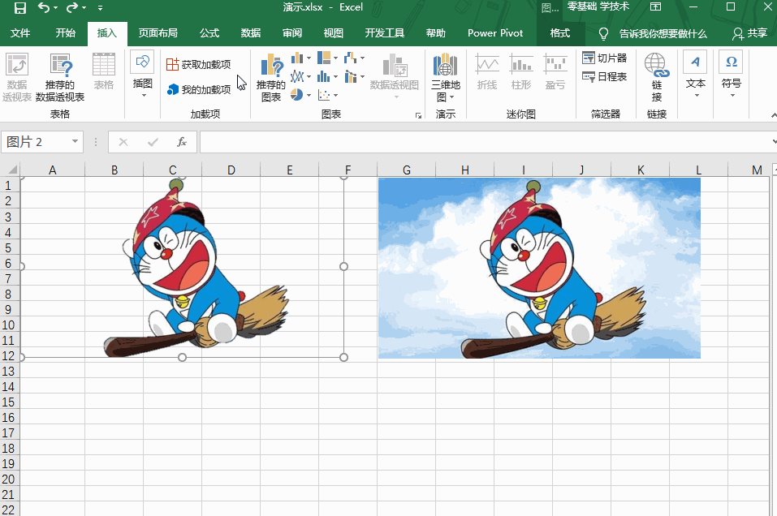Switch to the 视图 tab
777x516 pixels.
point(334,33)
